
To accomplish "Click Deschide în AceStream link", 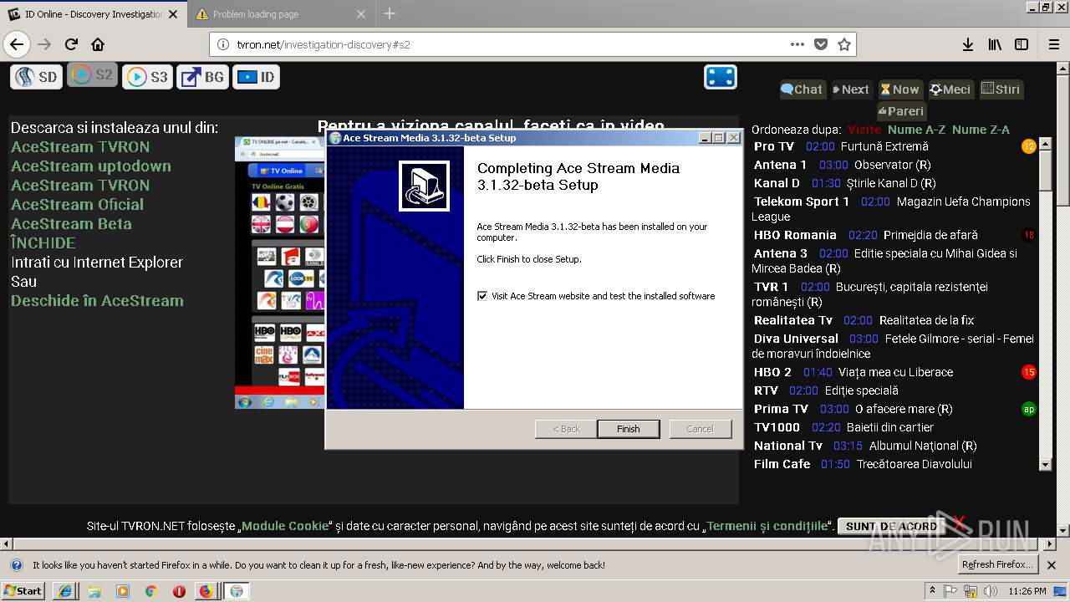I will point(97,300).
